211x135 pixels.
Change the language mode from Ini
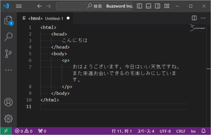point(193,131)
